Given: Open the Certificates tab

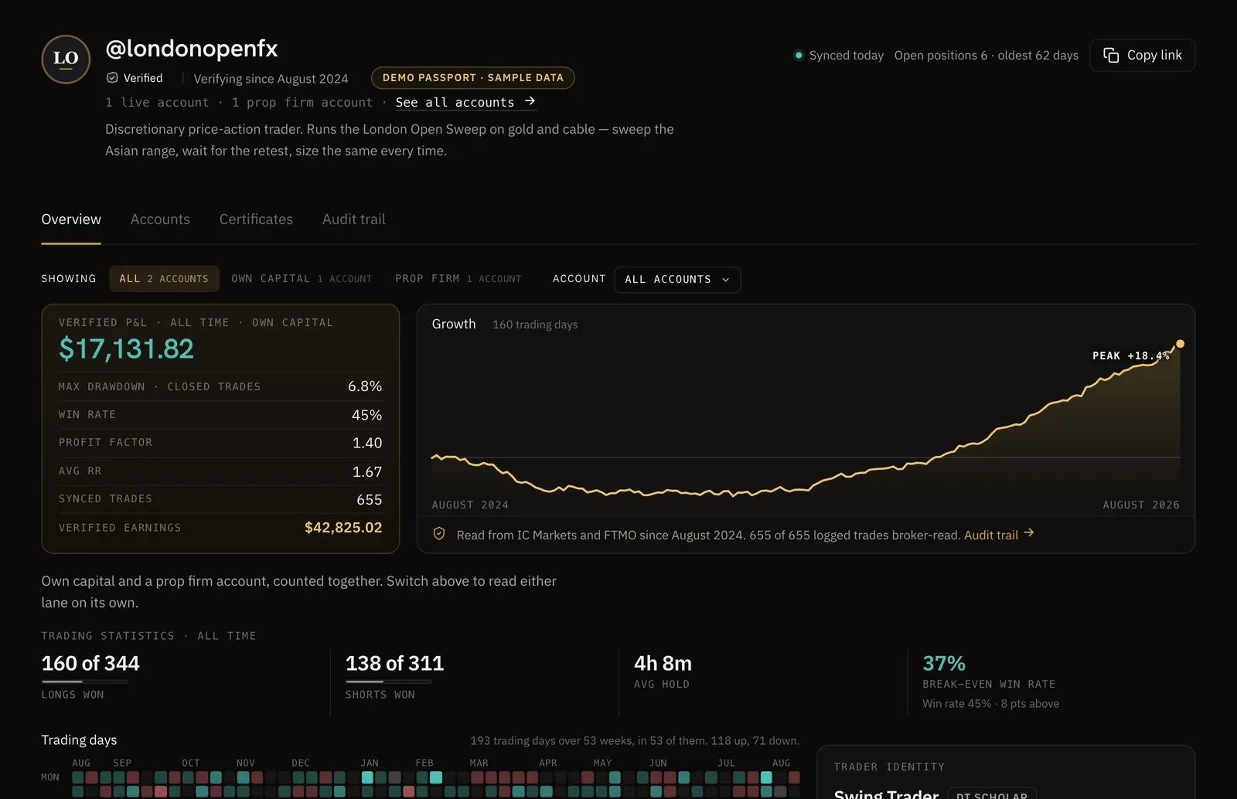Looking at the screenshot, I should (x=256, y=219).
